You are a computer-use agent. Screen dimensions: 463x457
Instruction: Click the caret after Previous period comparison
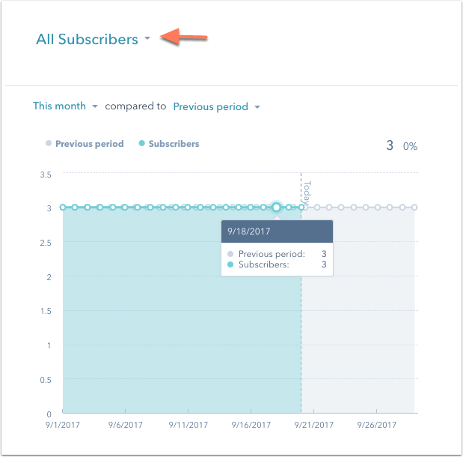pyautogui.click(x=257, y=107)
